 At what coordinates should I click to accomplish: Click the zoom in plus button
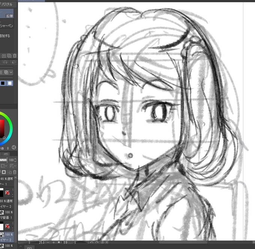(54, 242)
